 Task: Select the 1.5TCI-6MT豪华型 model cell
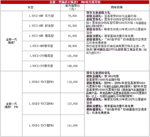point(41,46)
